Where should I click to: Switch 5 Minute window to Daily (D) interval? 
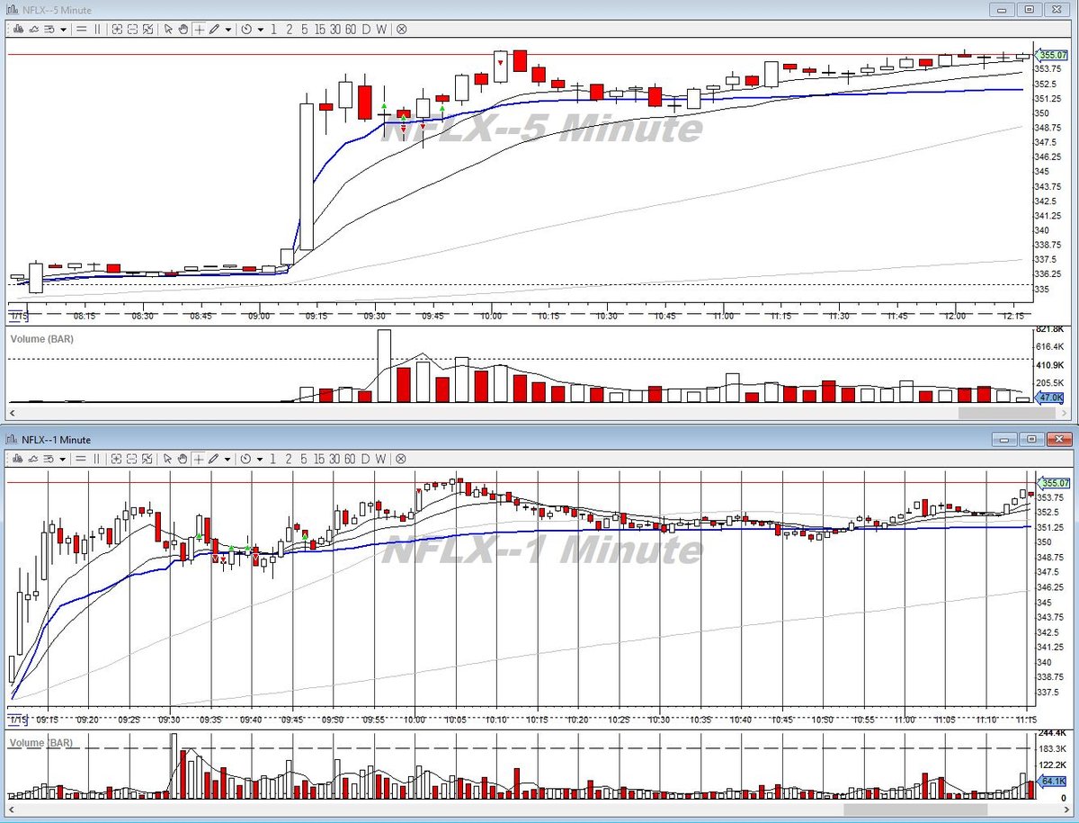366,29
